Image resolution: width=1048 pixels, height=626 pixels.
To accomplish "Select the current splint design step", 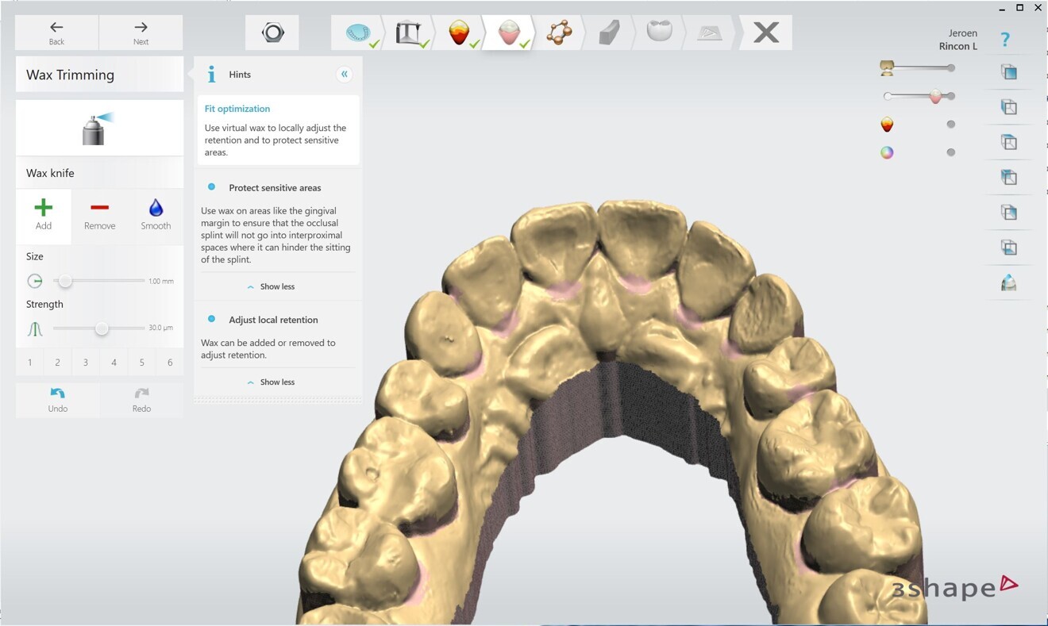I will pos(511,32).
